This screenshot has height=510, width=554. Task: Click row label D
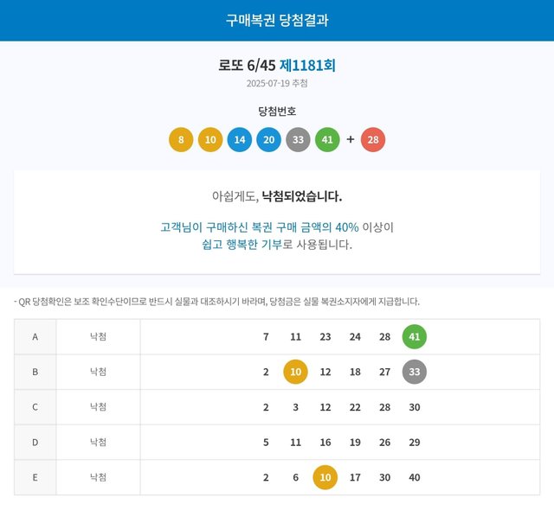coord(35,443)
